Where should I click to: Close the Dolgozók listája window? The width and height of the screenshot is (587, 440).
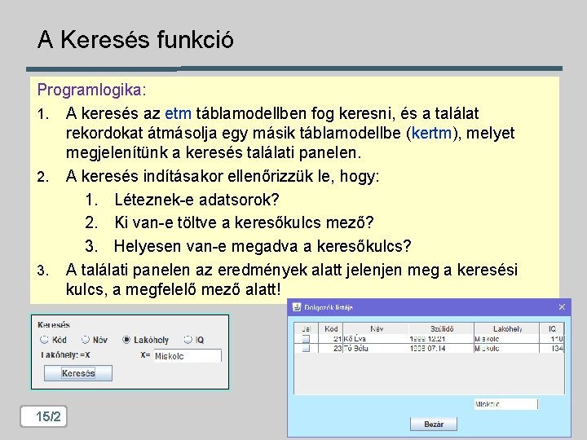click(562, 307)
